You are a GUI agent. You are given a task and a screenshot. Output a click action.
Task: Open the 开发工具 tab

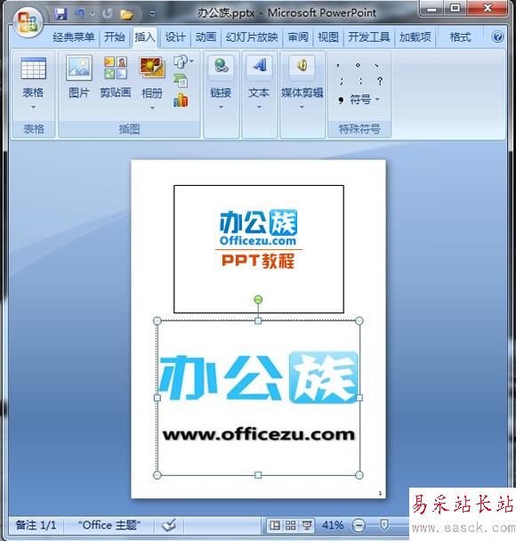[369, 36]
